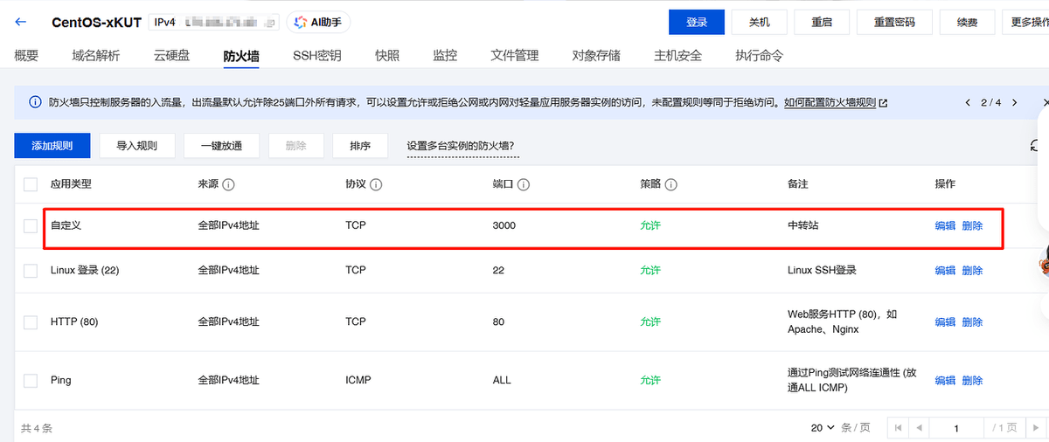Switch to the 快照 tab
This screenshot has height=442, width=1049.
[387, 55]
